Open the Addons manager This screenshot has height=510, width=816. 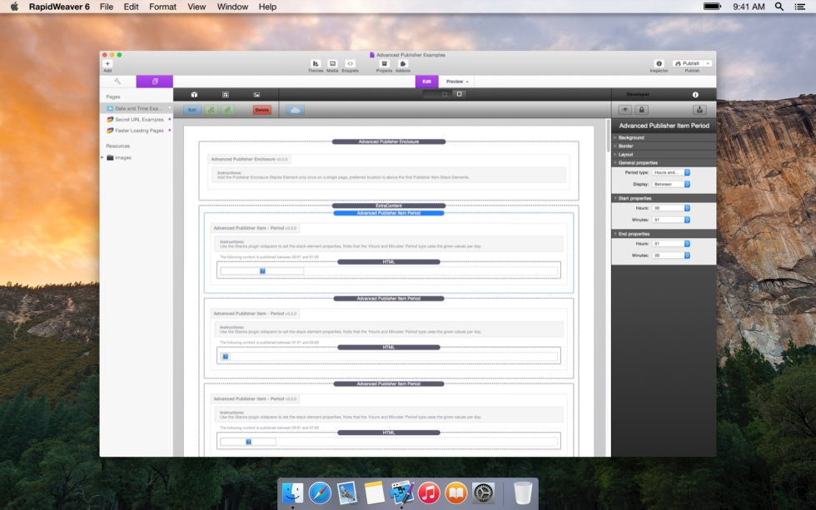403,63
